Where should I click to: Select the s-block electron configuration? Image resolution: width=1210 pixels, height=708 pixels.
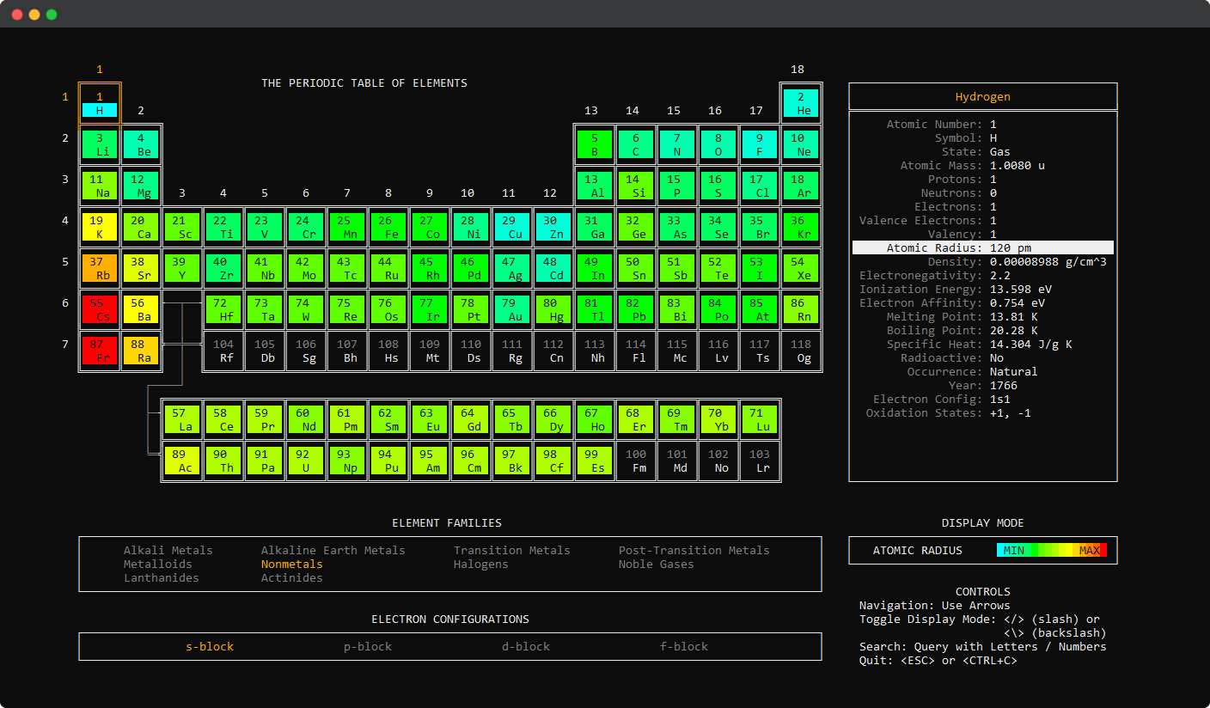[x=210, y=646]
